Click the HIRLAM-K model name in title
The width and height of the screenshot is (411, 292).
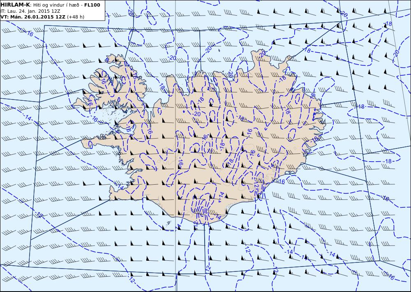point(16,5)
